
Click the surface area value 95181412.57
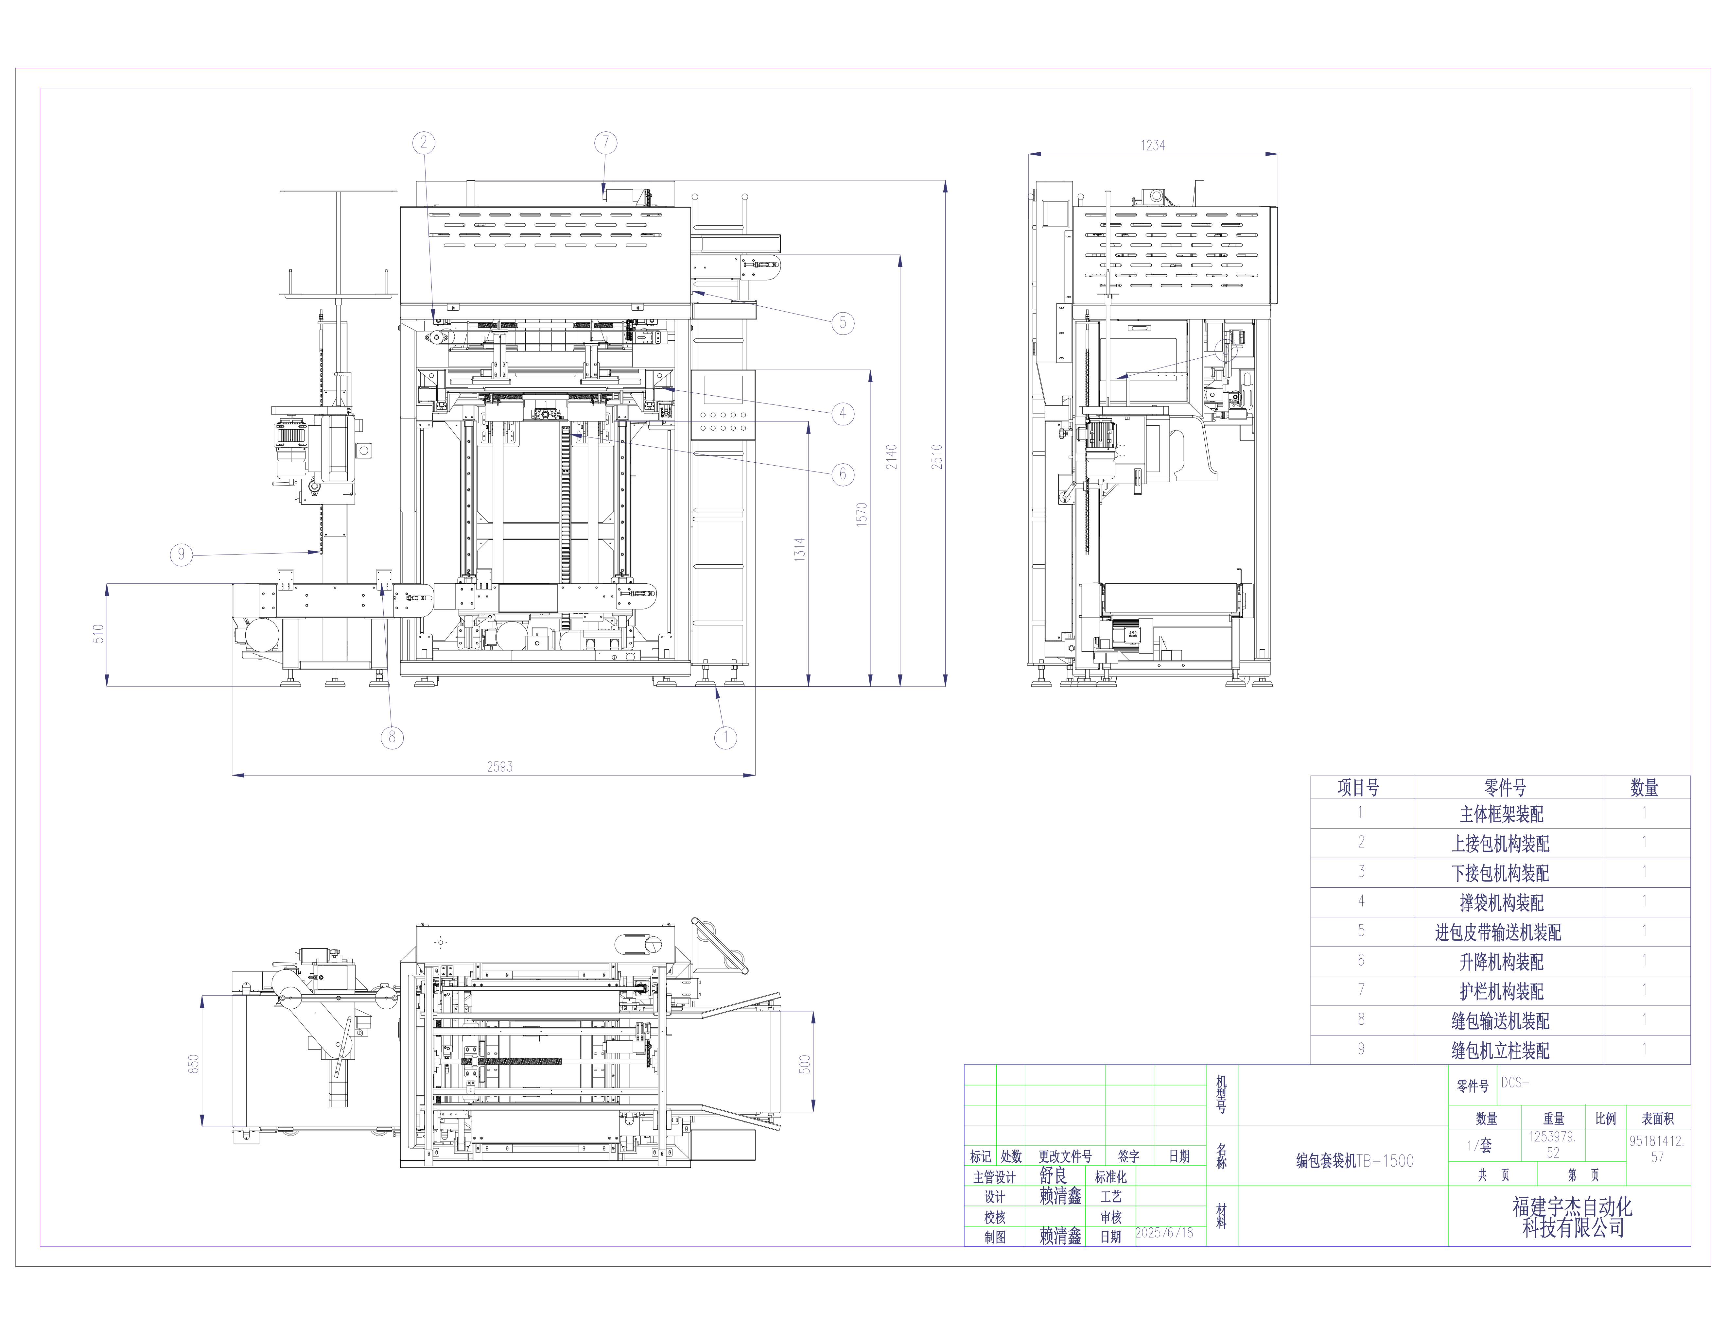tap(1657, 1148)
